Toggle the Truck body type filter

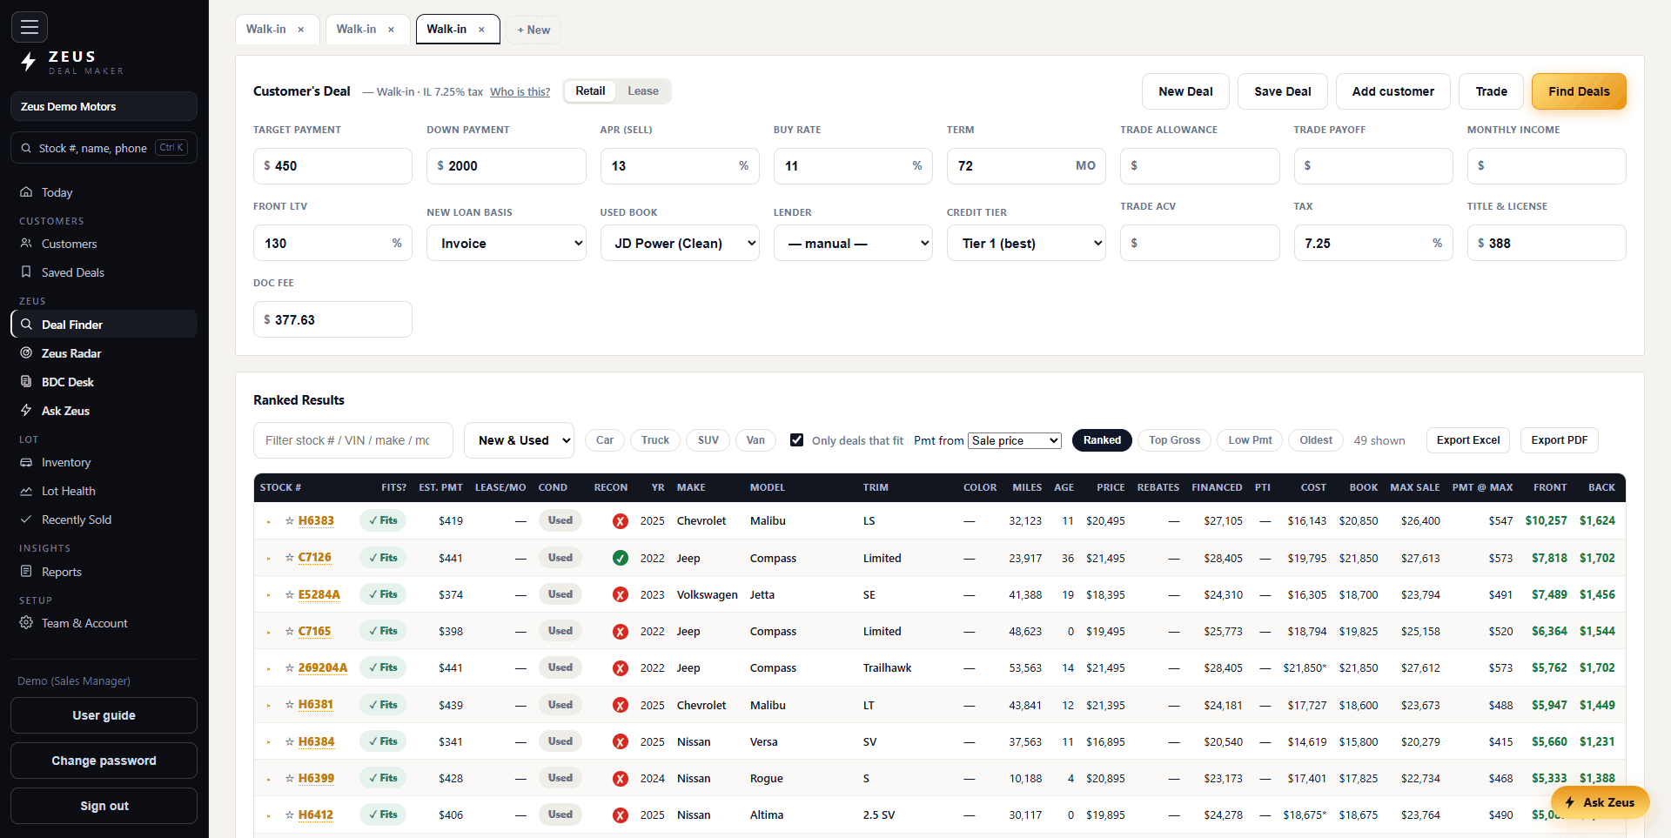tap(655, 440)
